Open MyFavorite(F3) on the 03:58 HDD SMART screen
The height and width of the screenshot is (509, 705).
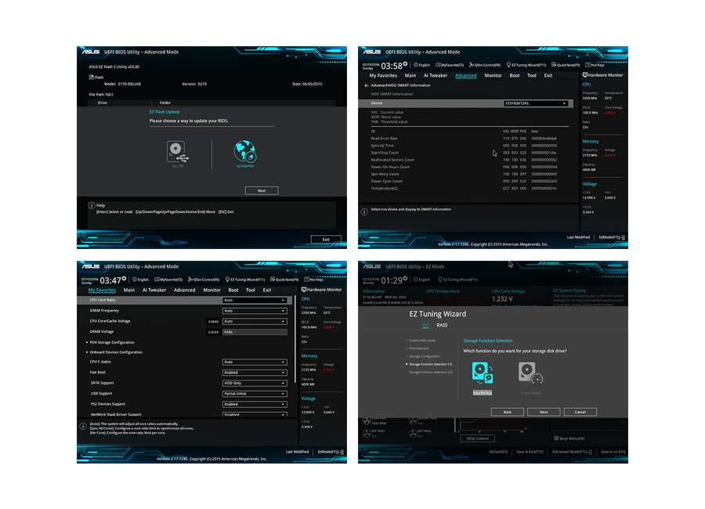(450, 65)
